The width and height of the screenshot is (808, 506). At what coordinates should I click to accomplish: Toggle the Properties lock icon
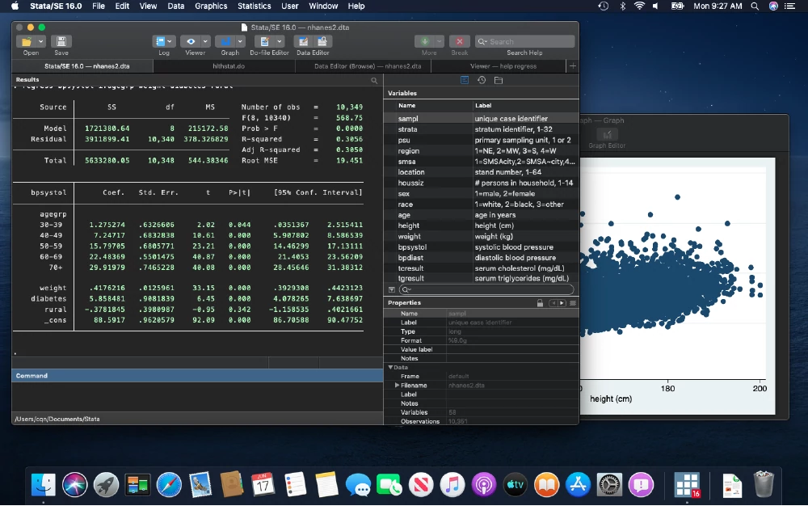click(540, 303)
